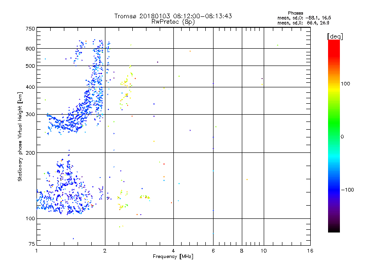Click the y-axis '300' tick label
Screen dimensions: 365x273
(30, 115)
